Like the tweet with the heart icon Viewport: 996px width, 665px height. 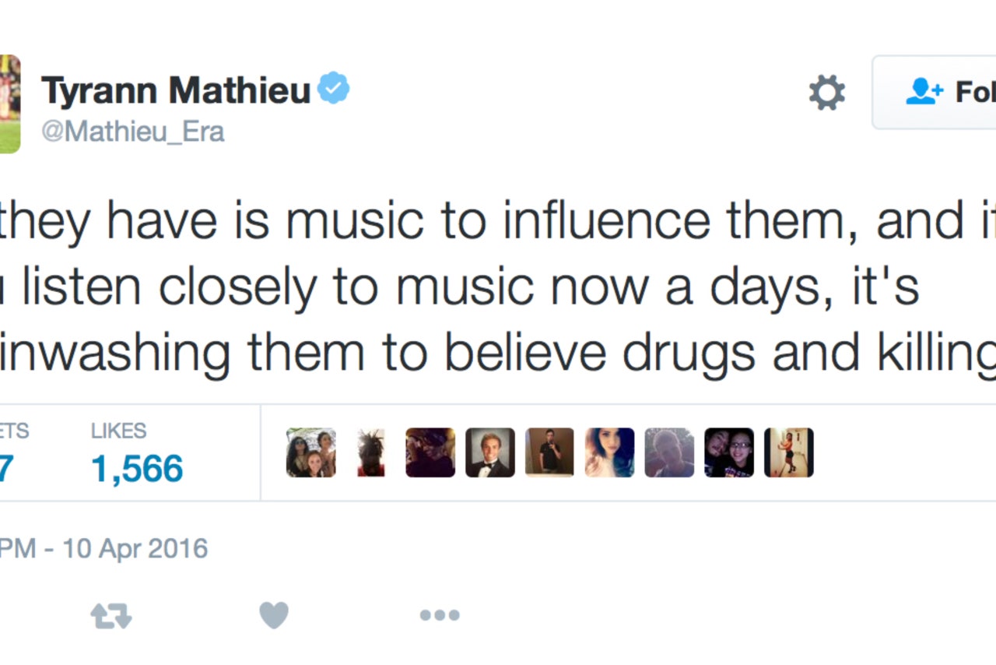[274, 615]
